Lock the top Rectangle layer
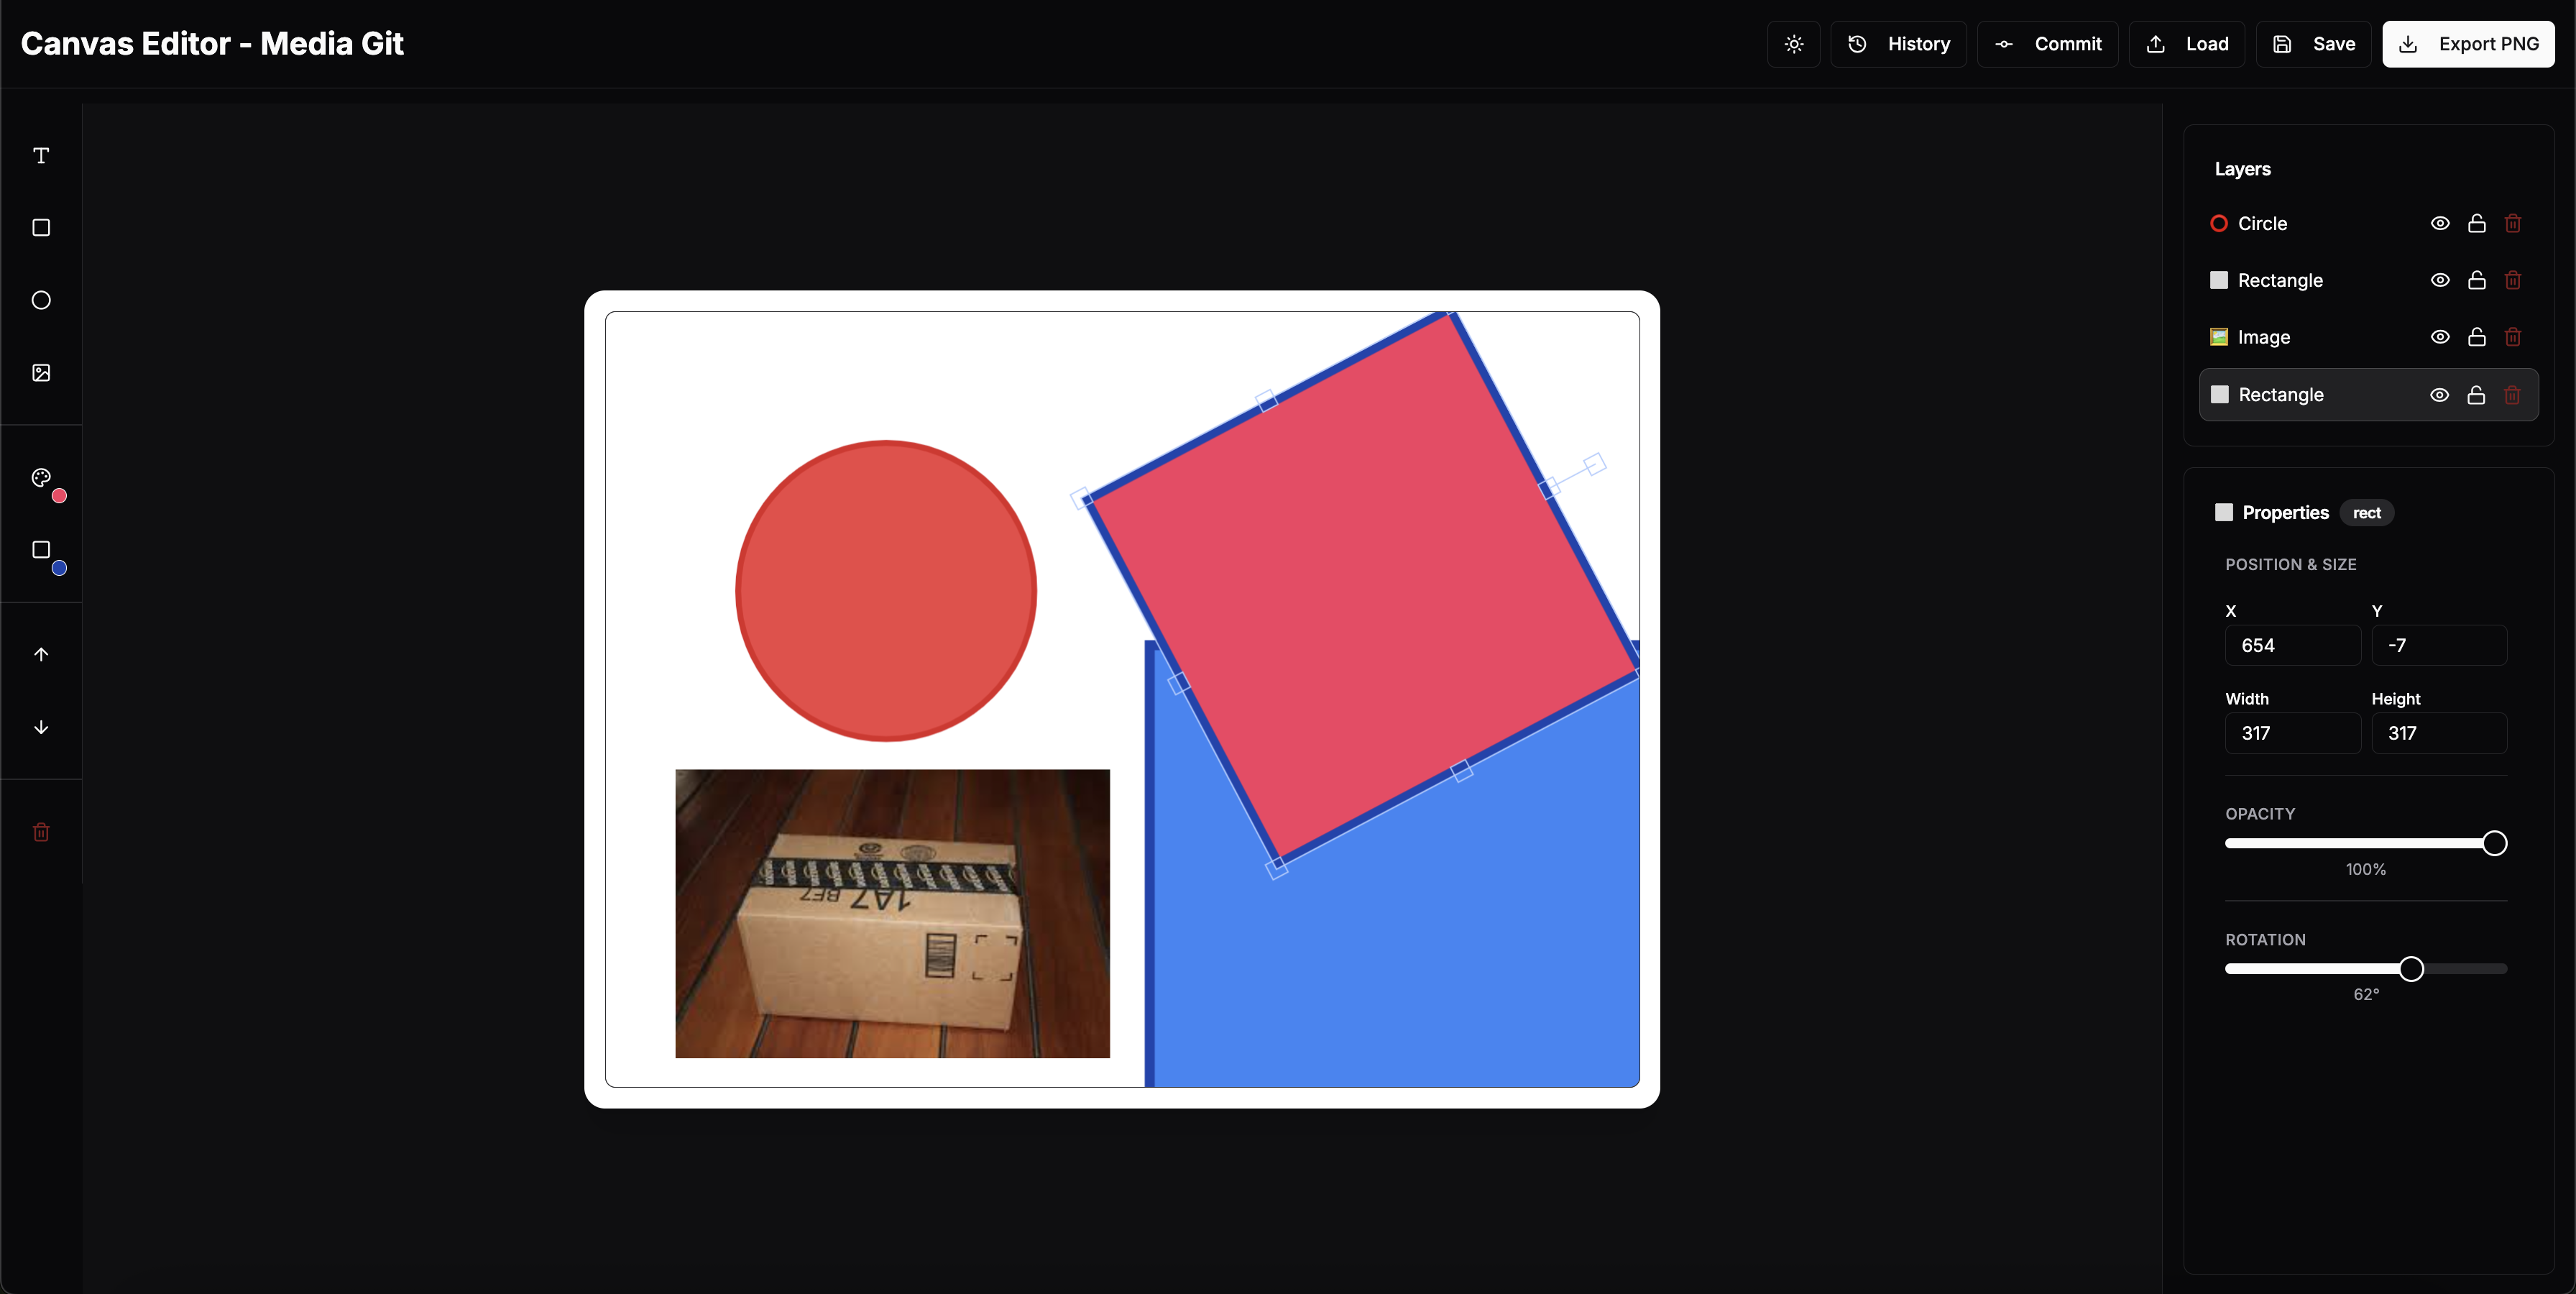Image resolution: width=2576 pixels, height=1294 pixels. (x=2476, y=280)
